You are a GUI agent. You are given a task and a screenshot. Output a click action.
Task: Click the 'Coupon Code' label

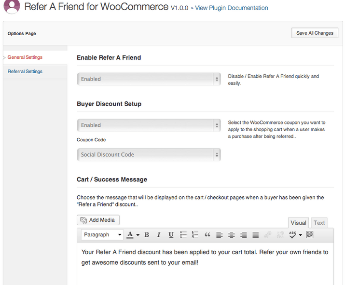91,140
